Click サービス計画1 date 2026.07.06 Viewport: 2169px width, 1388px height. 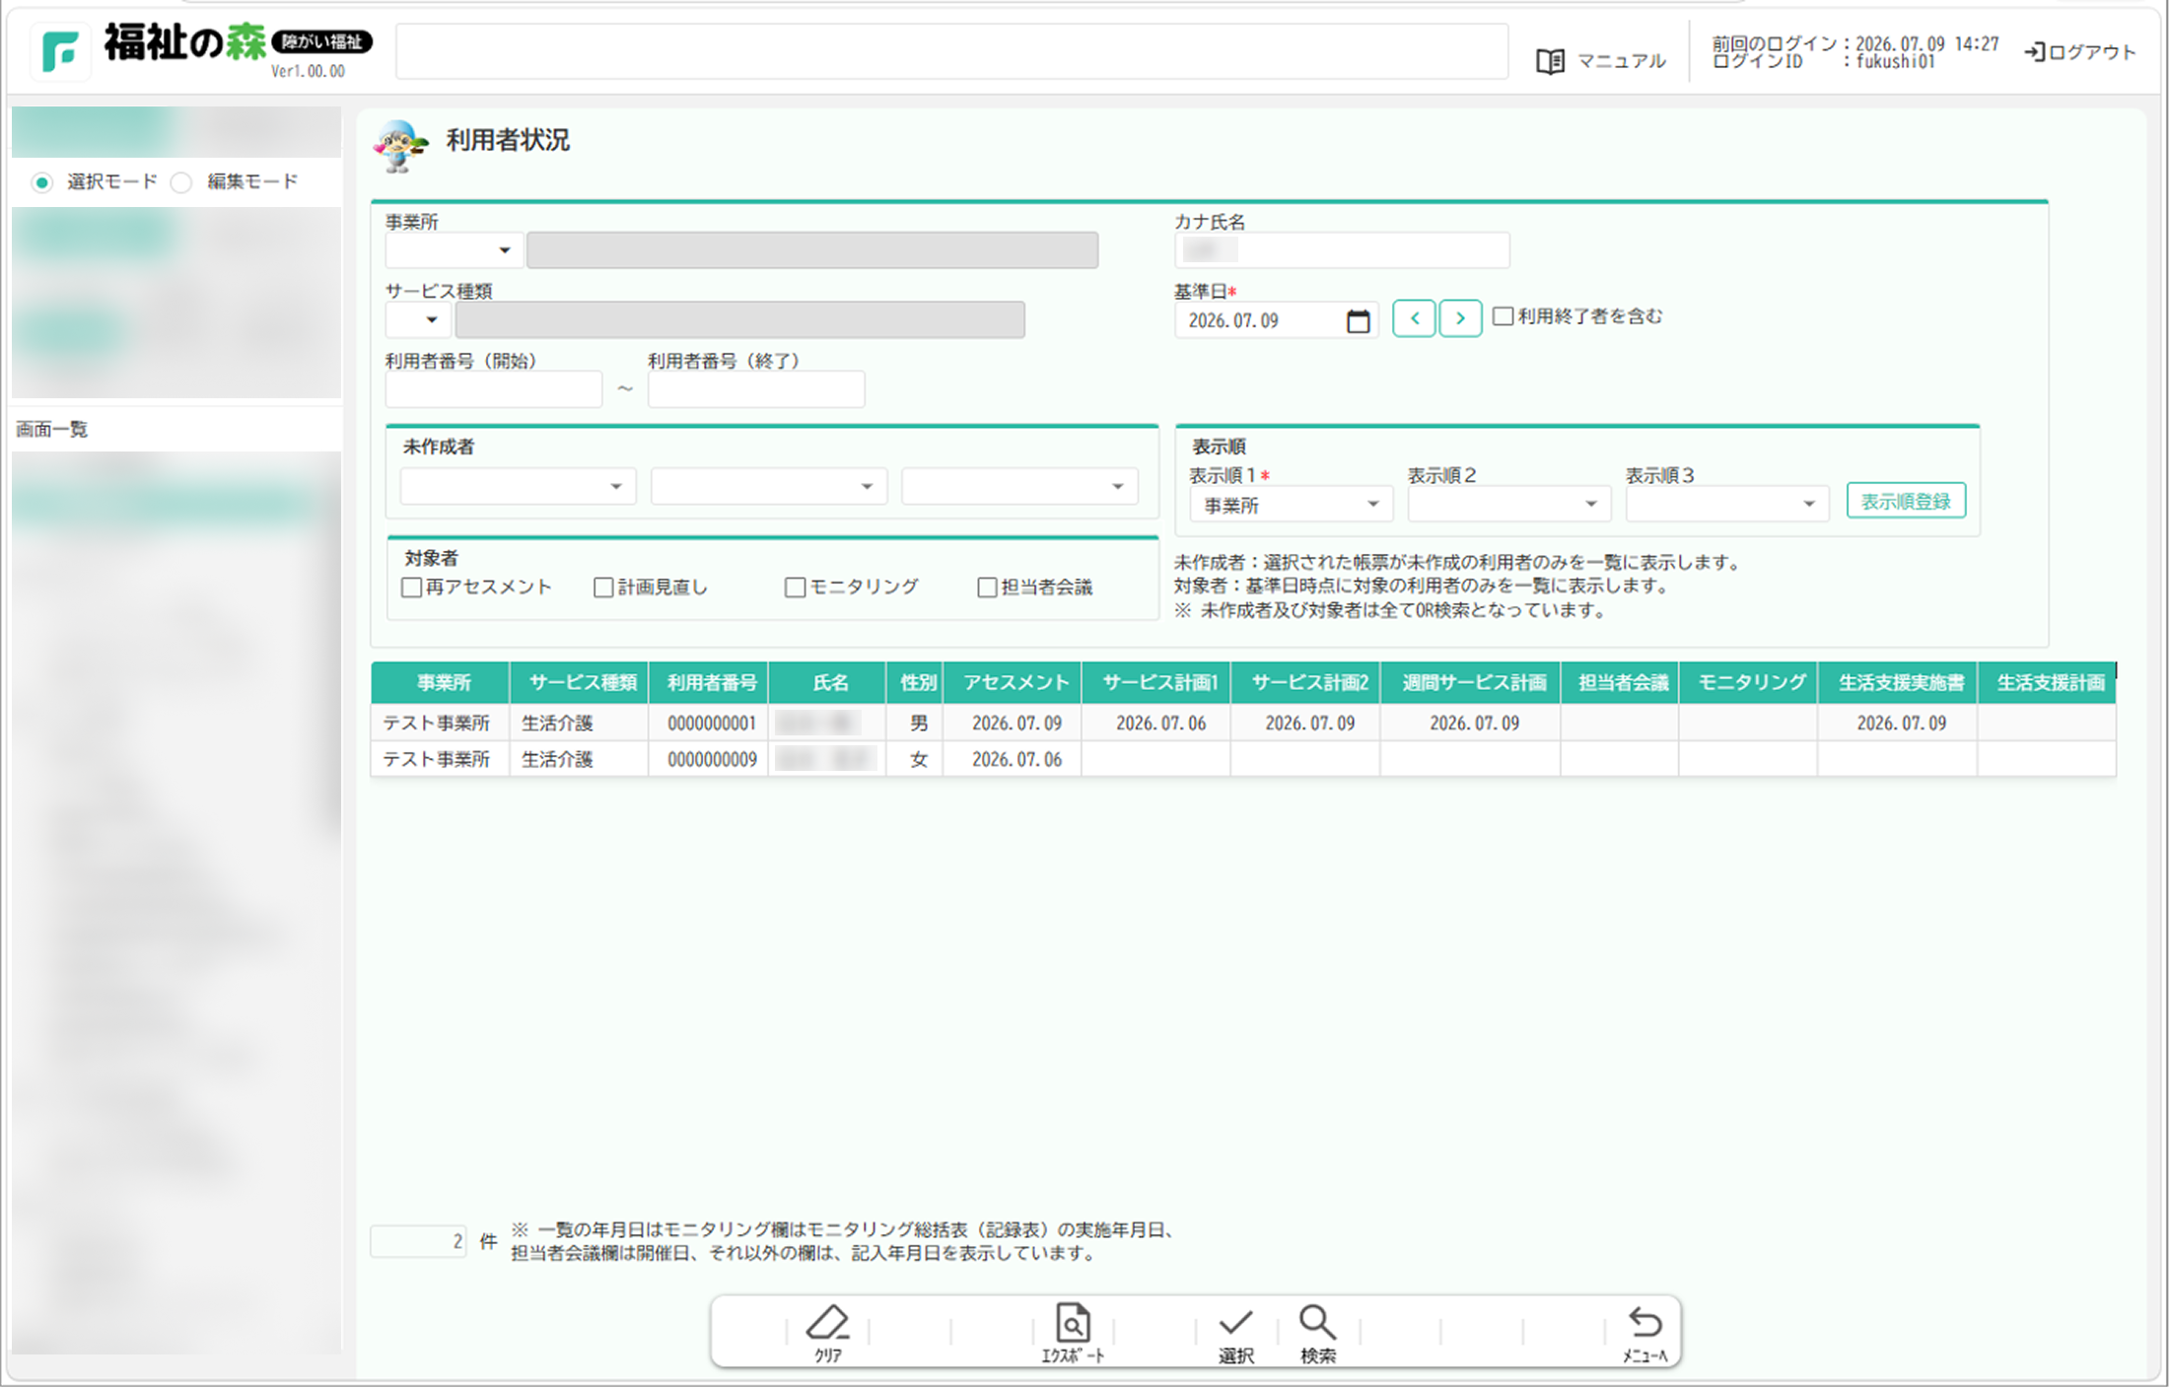pyautogui.click(x=1160, y=724)
